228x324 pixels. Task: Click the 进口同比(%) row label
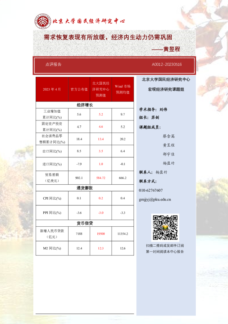pyautogui.click(x=52, y=164)
